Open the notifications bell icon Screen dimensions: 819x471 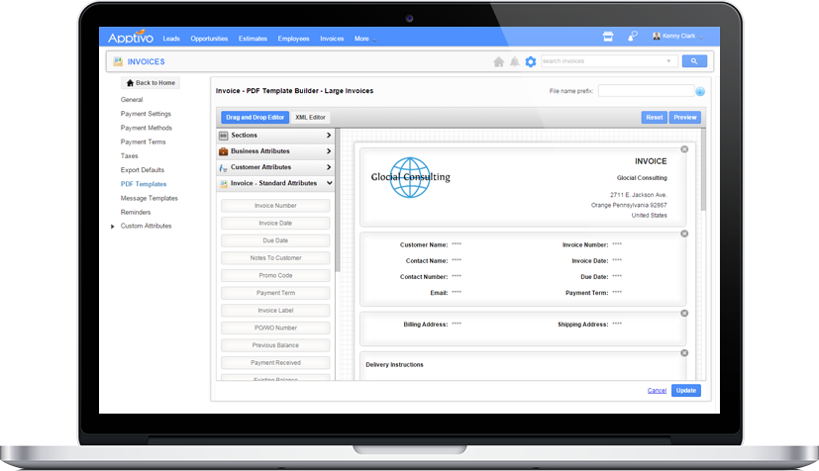(x=515, y=61)
